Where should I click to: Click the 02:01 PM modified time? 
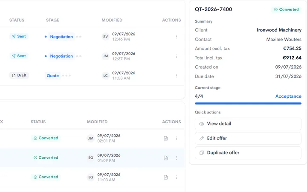click(106, 141)
